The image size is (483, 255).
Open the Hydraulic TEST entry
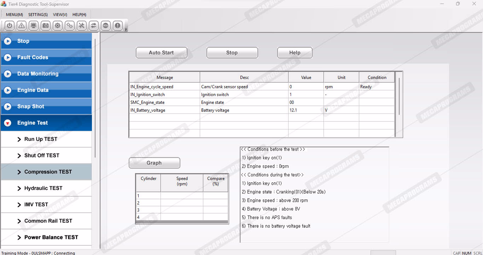coord(46,188)
